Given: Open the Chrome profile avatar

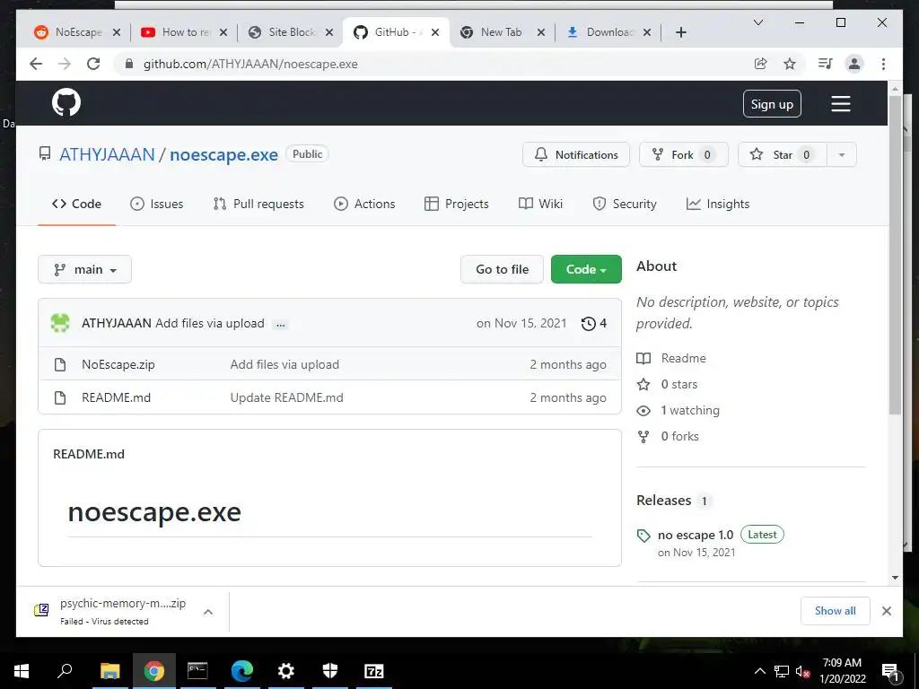Looking at the screenshot, I should (854, 64).
